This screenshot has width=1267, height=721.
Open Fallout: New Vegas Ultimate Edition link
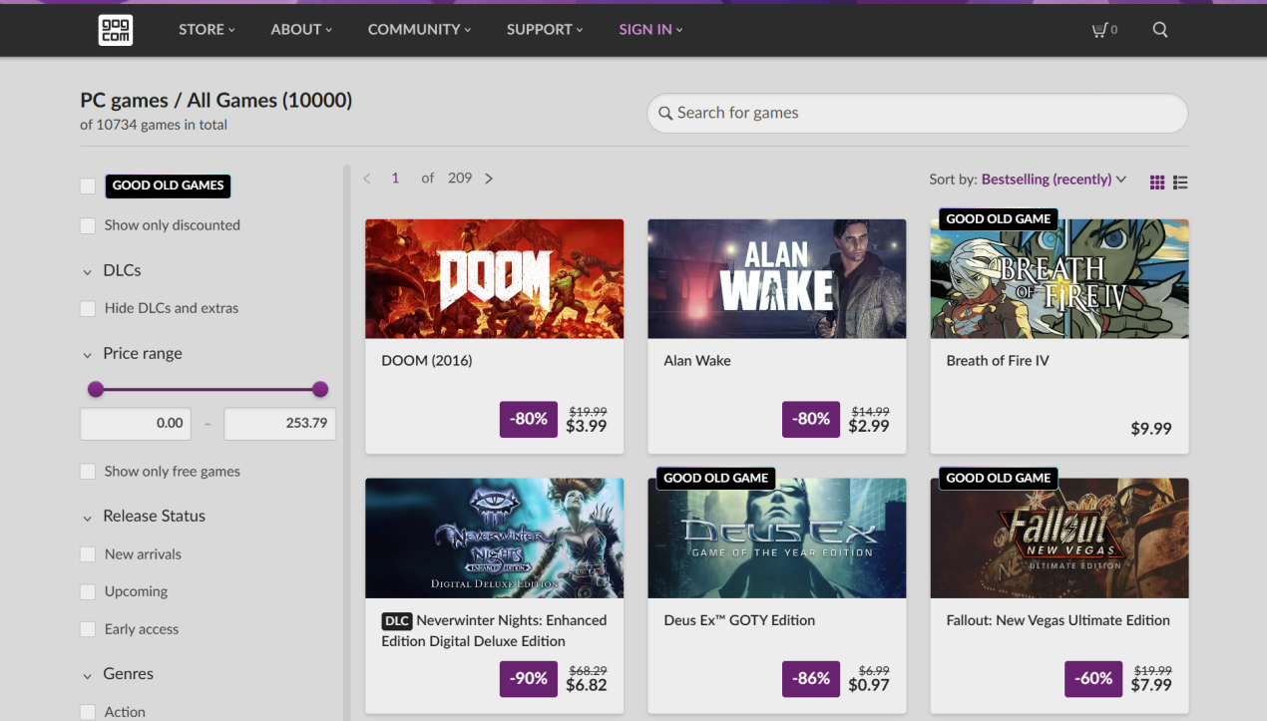(x=1057, y=620)
